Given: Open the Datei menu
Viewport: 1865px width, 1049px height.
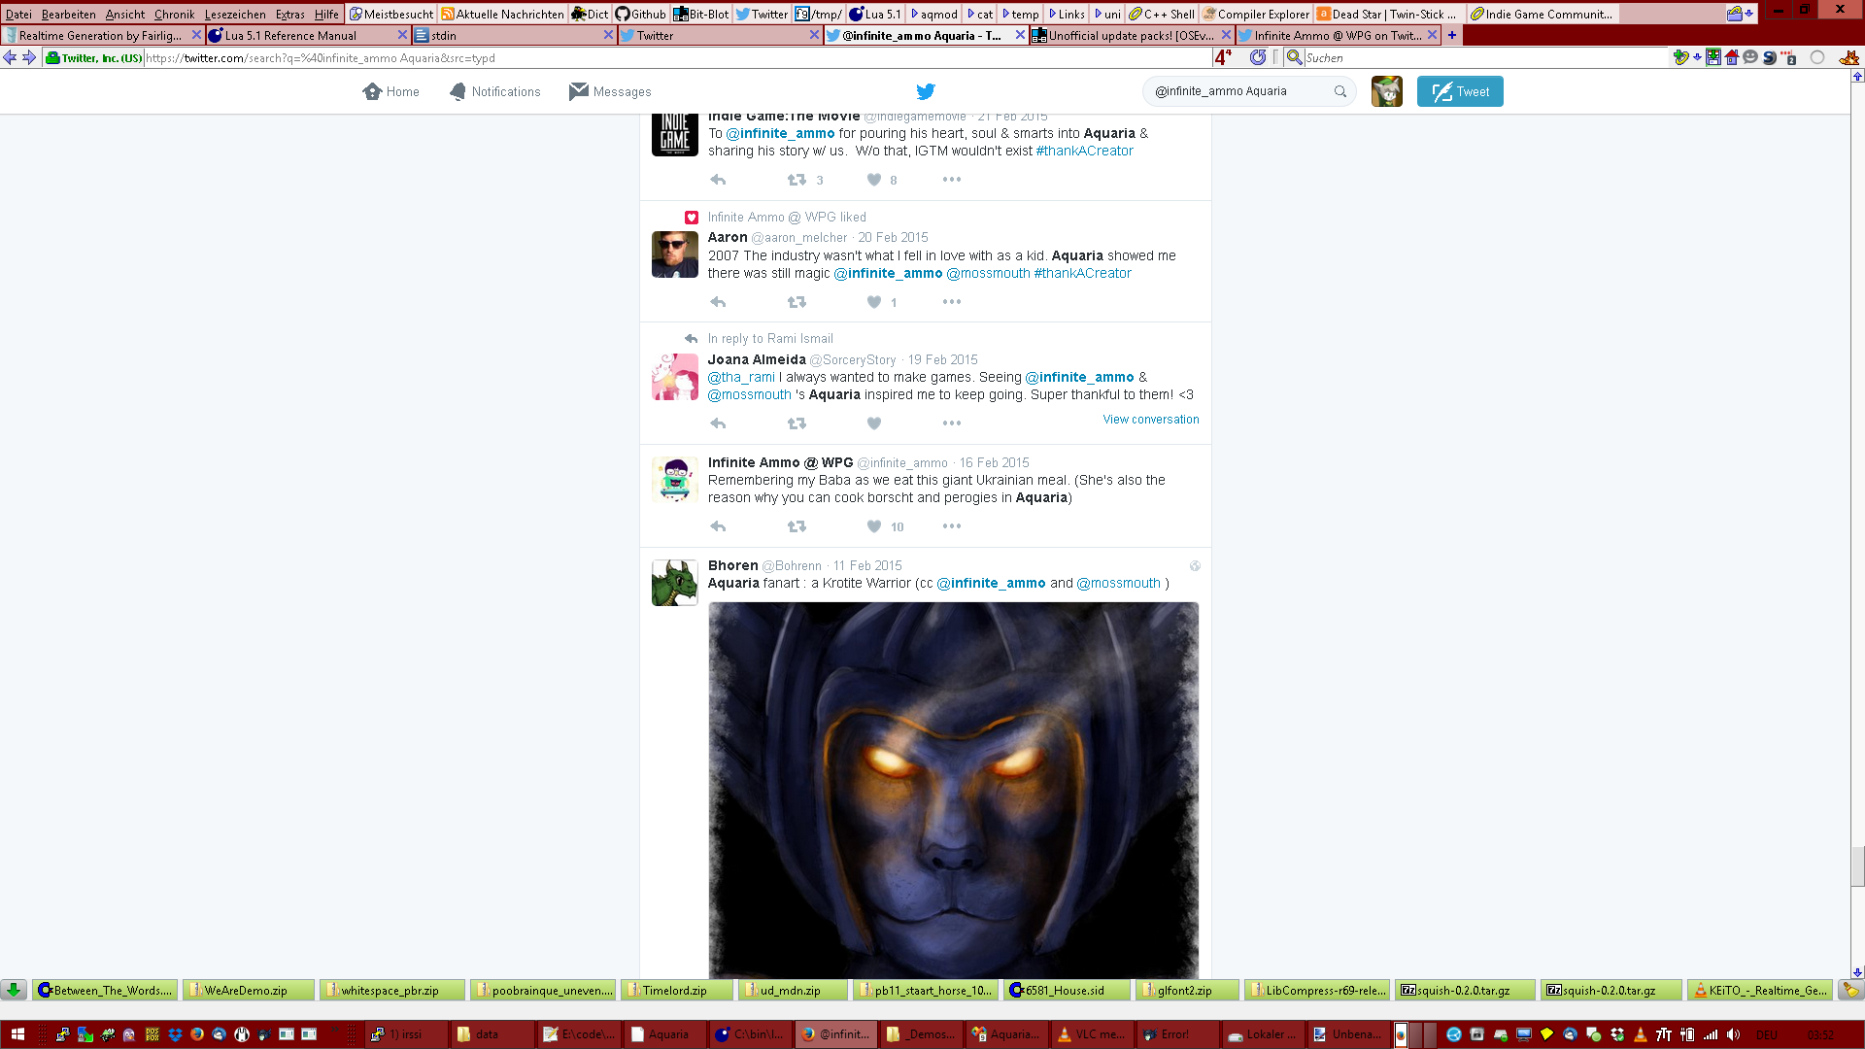Looking at the screenshot, I should point(18,14).
